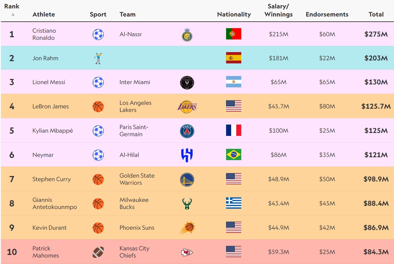Click the athlete name Lionel Messi
This screenshot has width=394, height=264.
(x=49, y=82)
